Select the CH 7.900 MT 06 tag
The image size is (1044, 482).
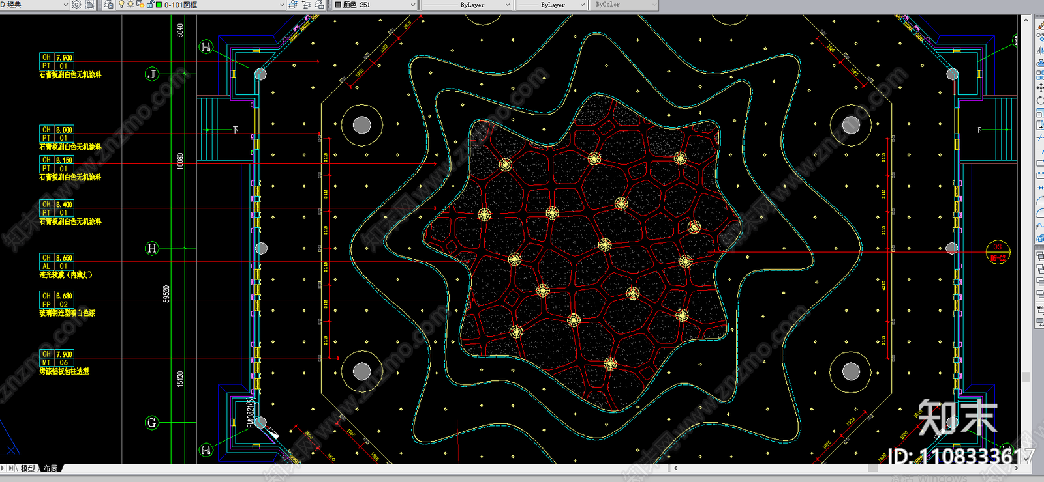pos(57,358)
